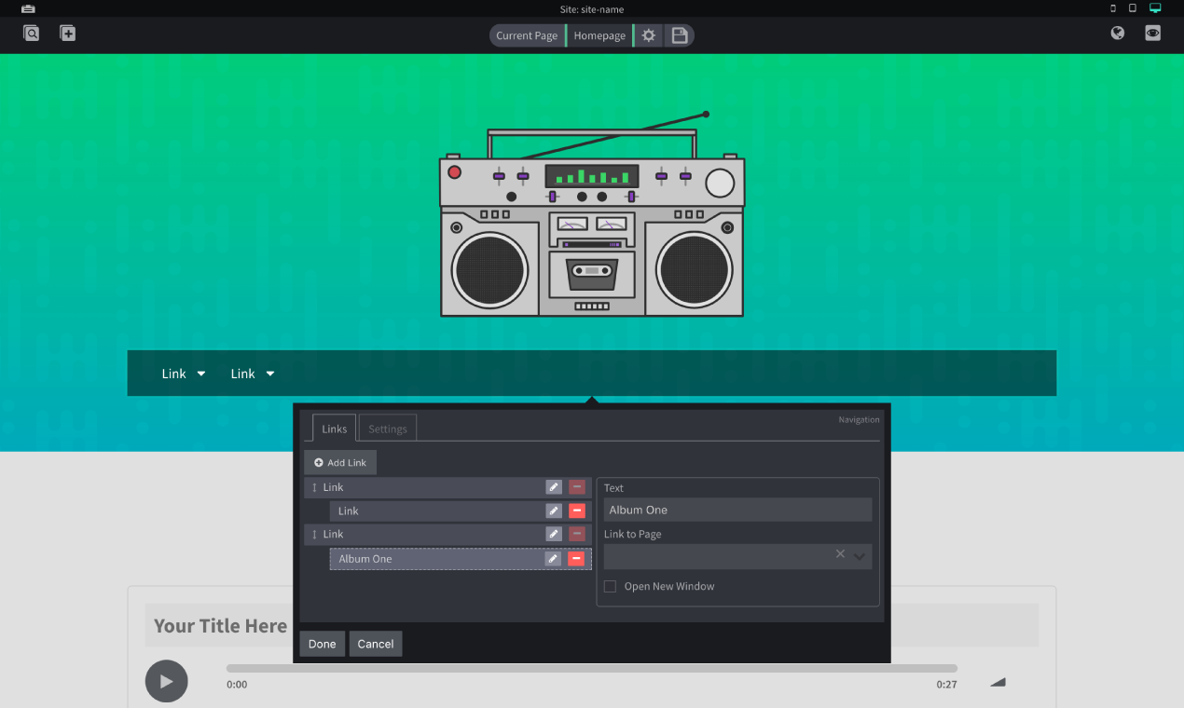
Task: Grab drag handle of Link above Album One
Action: click(x=314, y=534)
